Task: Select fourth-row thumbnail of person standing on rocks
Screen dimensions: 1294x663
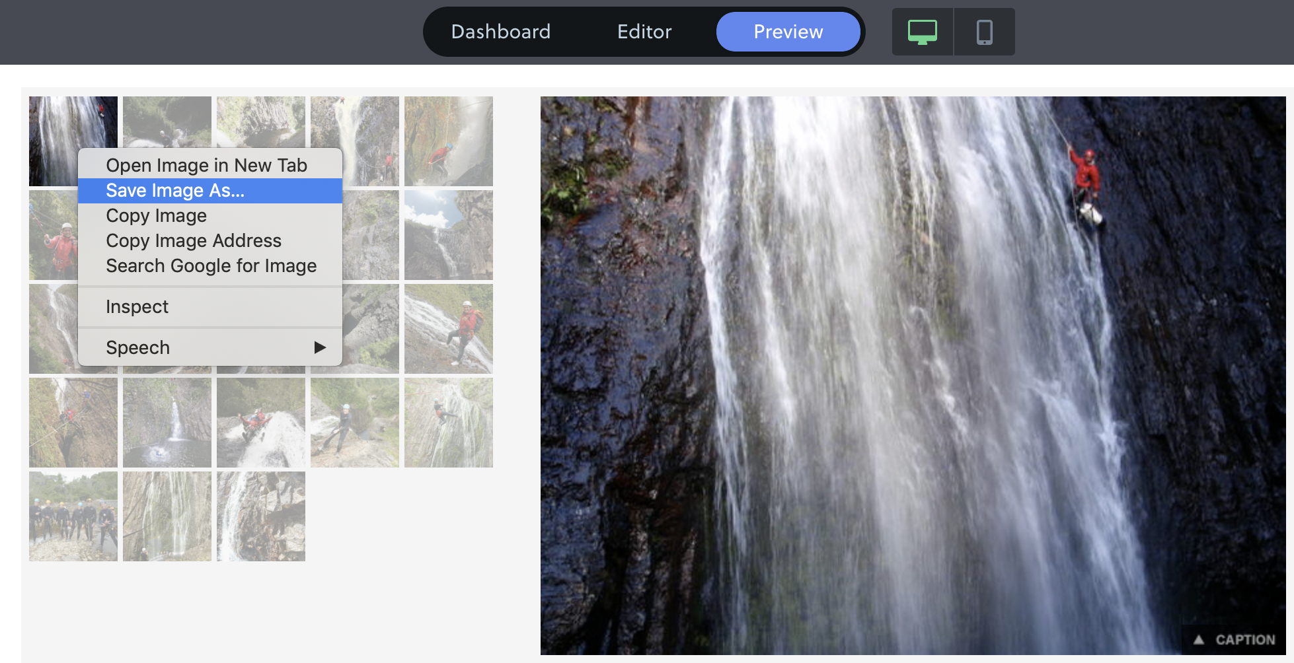Action: tap(355, 423)
